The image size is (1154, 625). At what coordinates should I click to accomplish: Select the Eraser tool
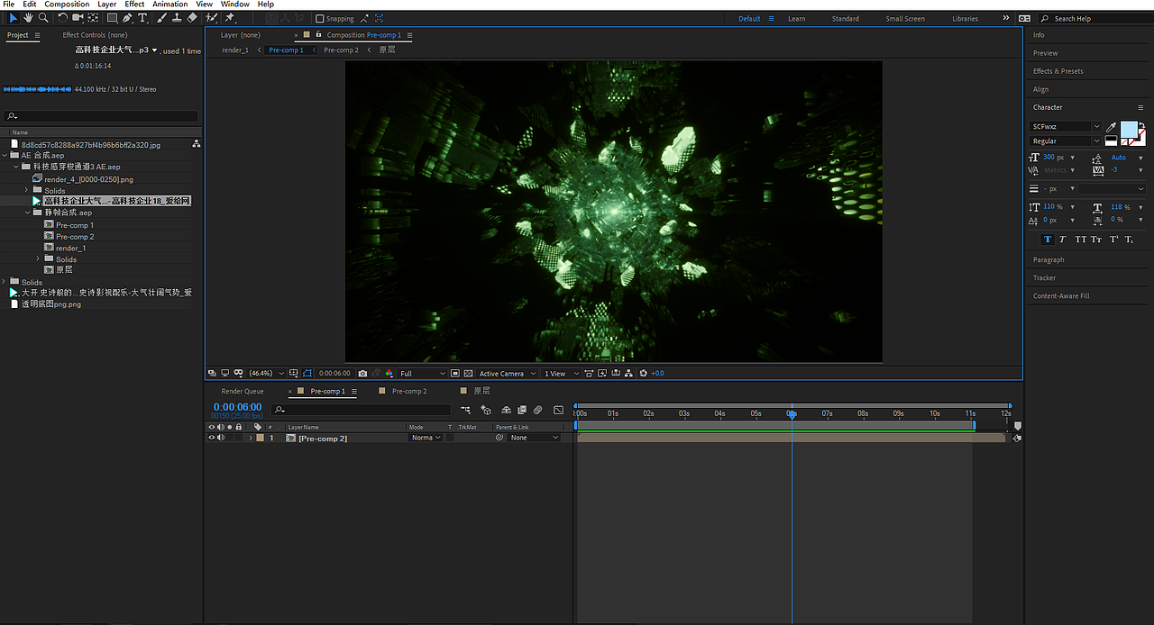[x=192, y=18]
